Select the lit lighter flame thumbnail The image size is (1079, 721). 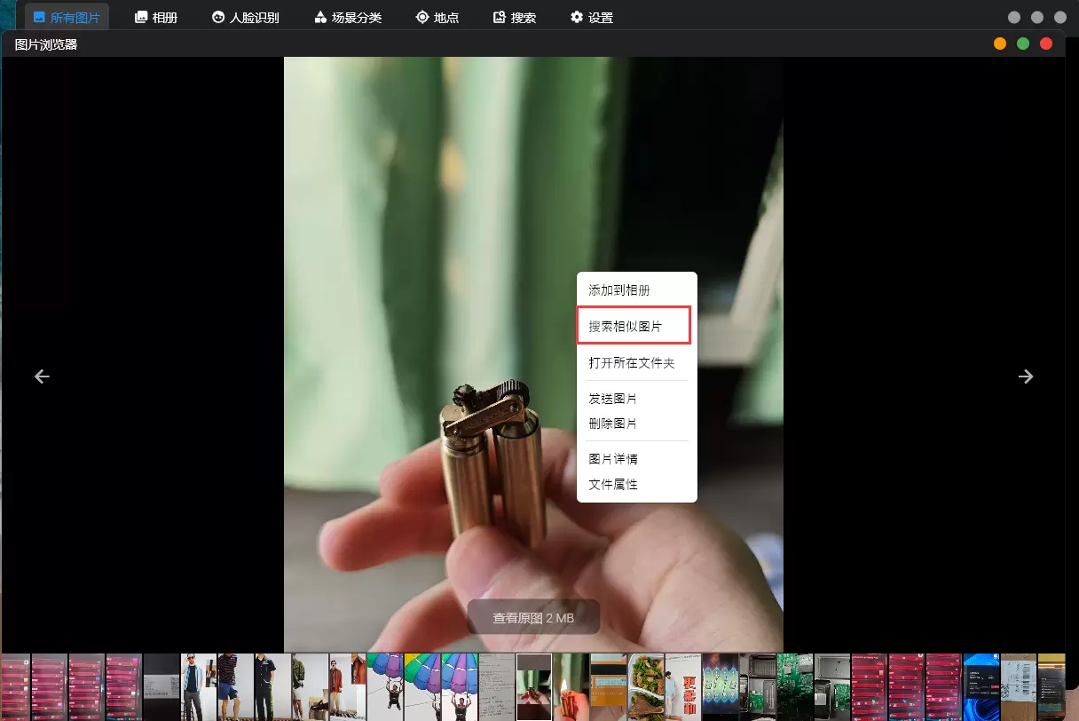[x=571, y=687]
